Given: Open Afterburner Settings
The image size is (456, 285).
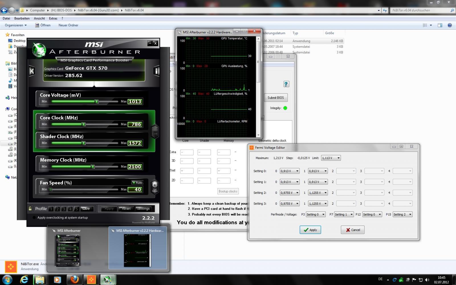Looking at the screenshot, I should (x=143, y=209).
